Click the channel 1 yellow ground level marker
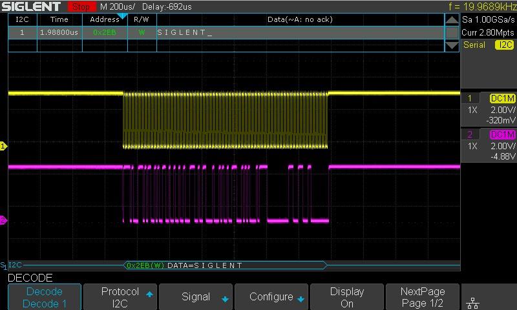 (x=3, y=147)
